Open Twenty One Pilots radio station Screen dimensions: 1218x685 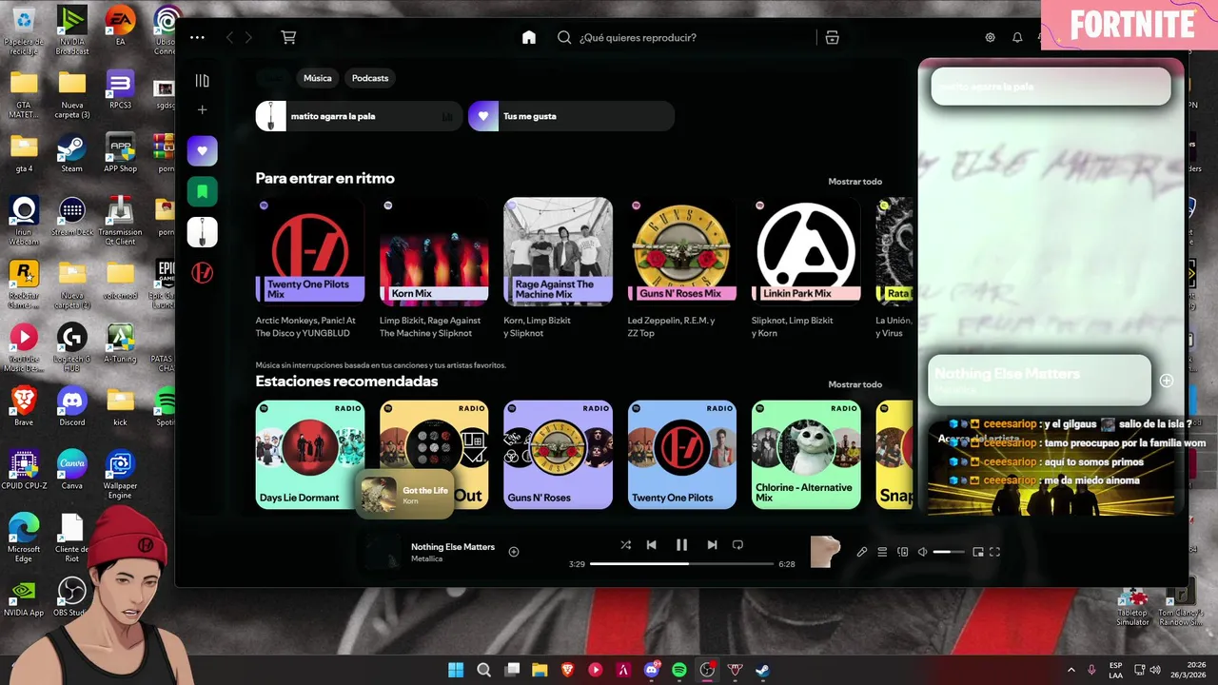(x=681, y=455)
